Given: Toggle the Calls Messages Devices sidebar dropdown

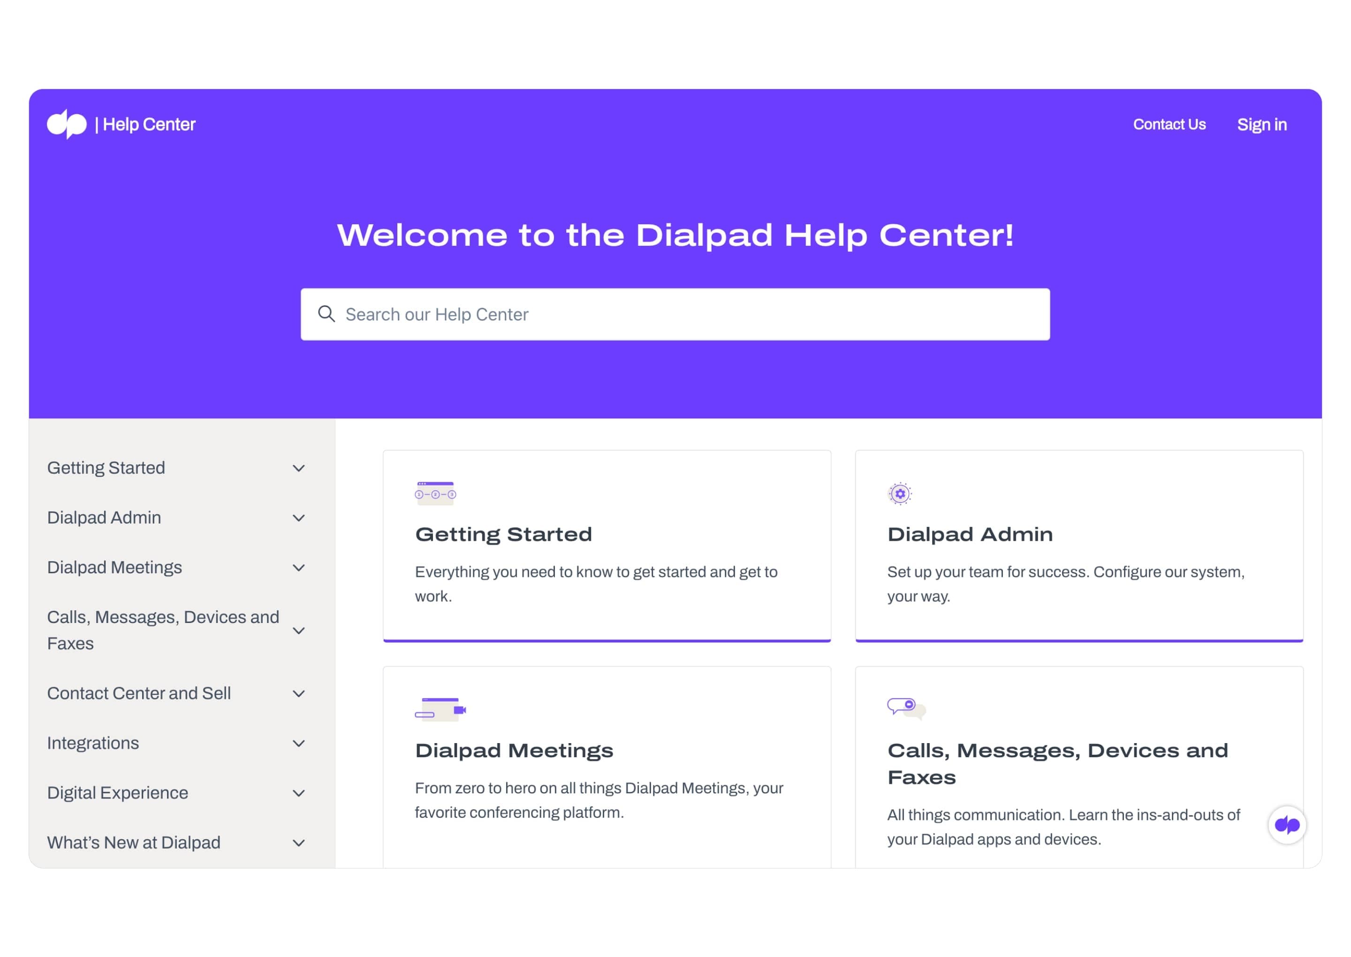Looking at the screenshot, I should click(x=300, y=629).
